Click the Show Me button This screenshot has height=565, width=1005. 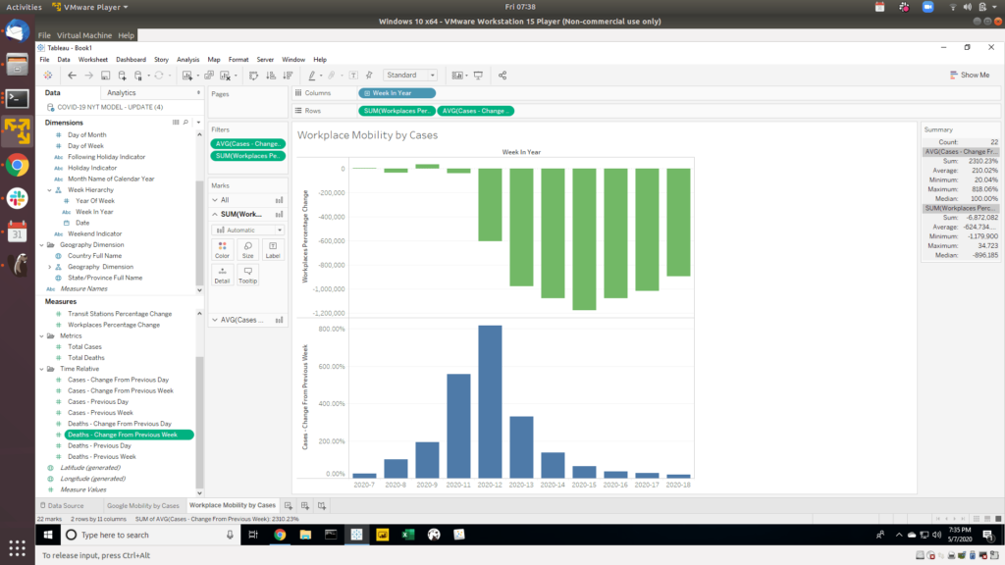click(969, 76)
